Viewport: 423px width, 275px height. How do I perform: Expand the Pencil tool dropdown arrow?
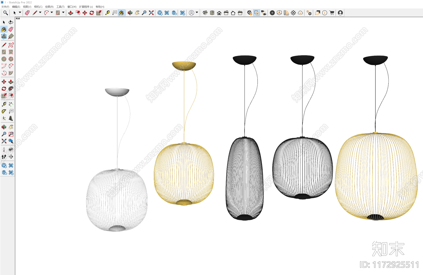coord(40,12)
